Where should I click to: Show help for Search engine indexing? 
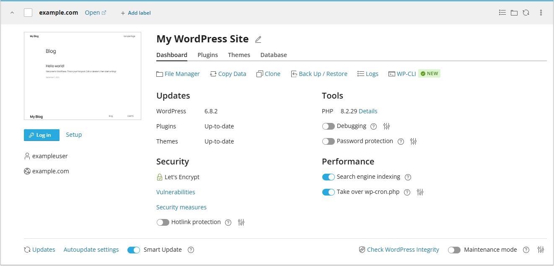tap(408, 177)
